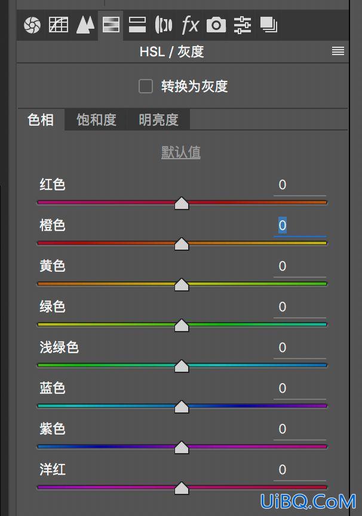Image resolution: width=362 pixels, height=516 pixels.
Task: Click the 默认值 link
Action: [x=181, y=153]
